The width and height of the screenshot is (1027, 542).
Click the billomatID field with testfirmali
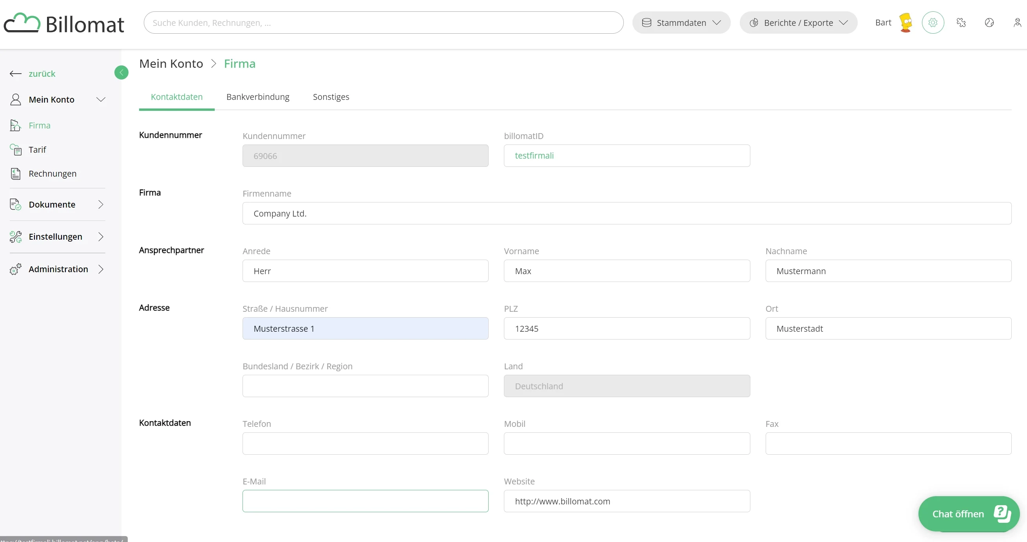(x=627, y=155)
